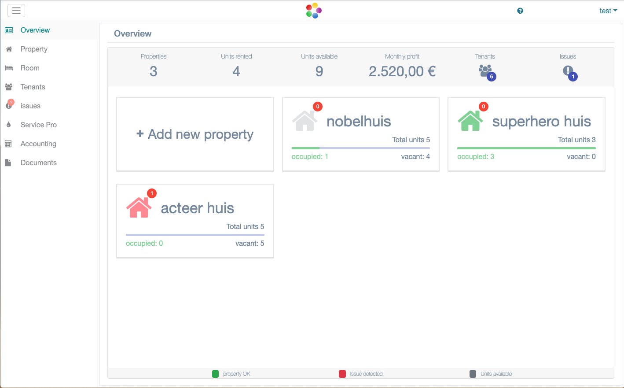Open the nobelhuis property card
Viewport: 624px width, 388px height.
(x=359, y=122)
